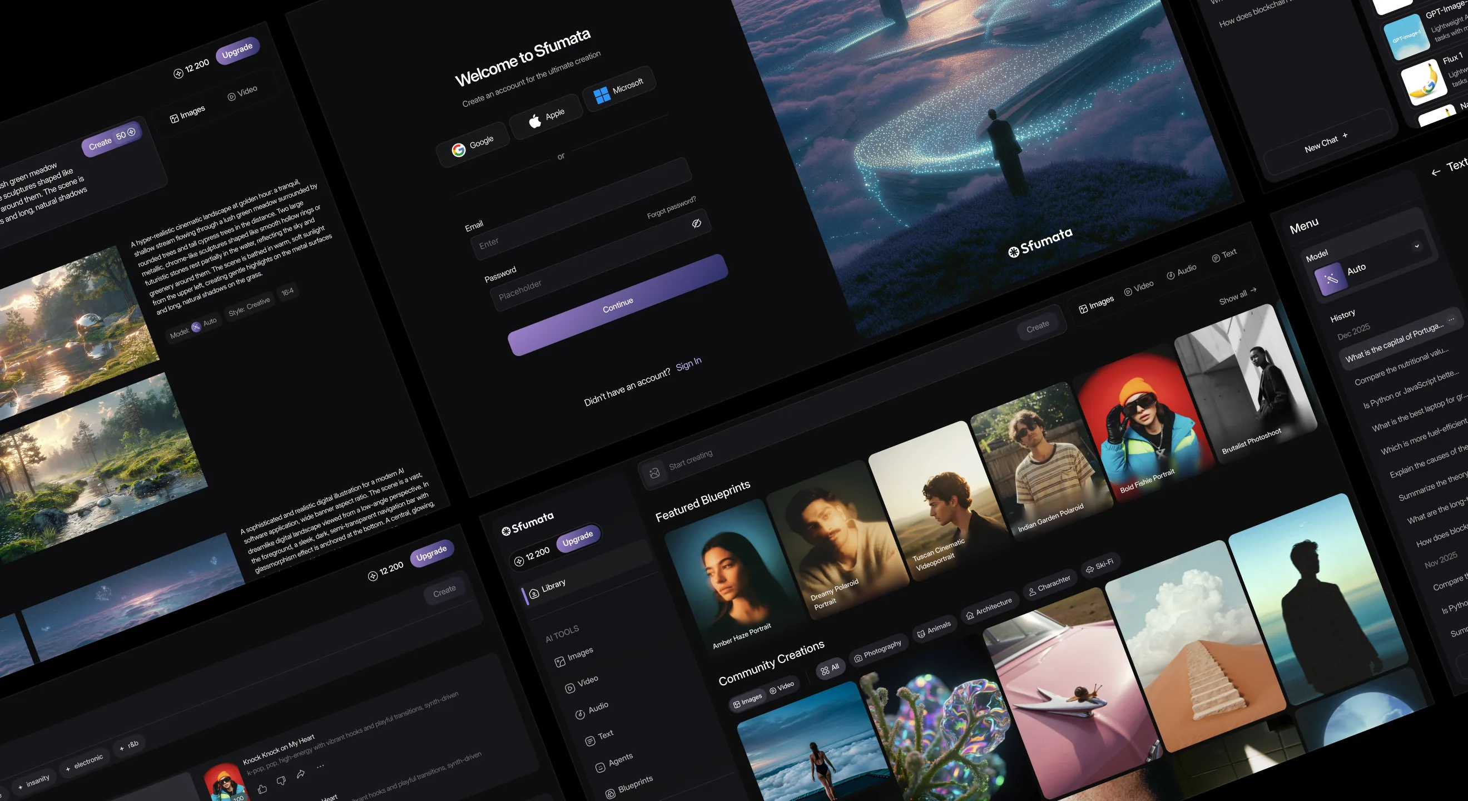Sign in with the Apple button

pyautogui.click(x=546, y=117)
